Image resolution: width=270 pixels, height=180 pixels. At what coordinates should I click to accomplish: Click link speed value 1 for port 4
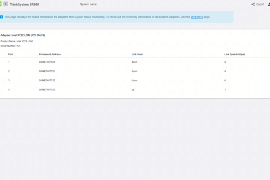point(225,90)
